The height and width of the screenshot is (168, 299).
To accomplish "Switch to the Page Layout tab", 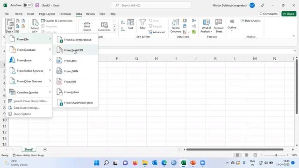I will [x=47, y=14].
